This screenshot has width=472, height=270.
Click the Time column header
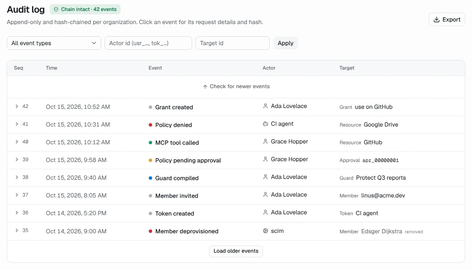pos(51,68)
